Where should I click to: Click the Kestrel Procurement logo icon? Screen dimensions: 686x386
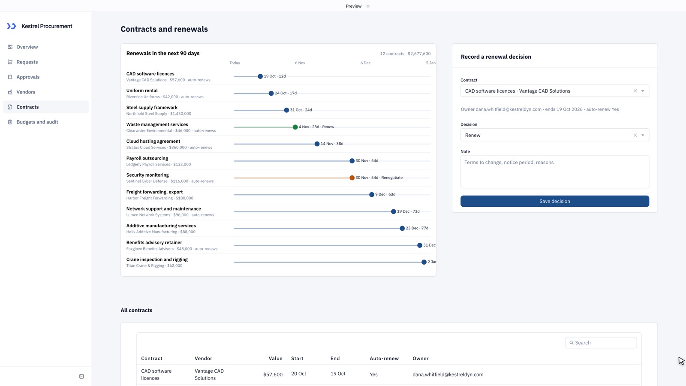click(12, 26)
